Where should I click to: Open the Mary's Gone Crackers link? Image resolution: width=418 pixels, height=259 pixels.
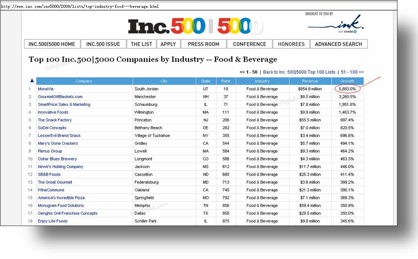pyautogui.click(x=58, y=143)
